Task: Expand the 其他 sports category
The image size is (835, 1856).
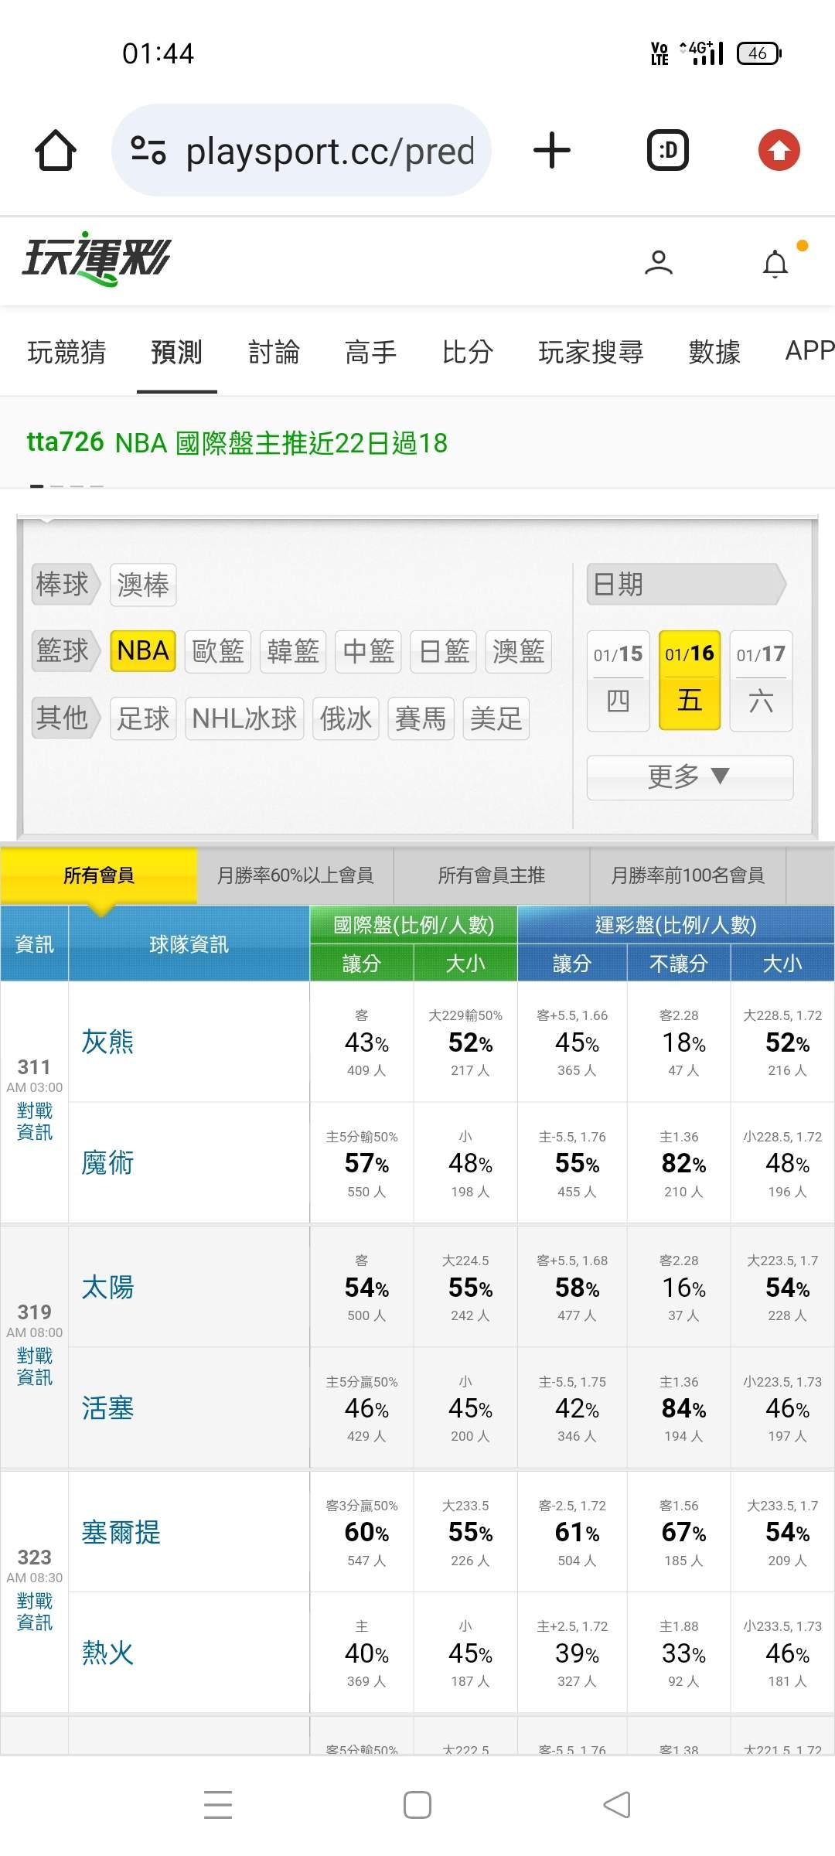Action: (65, 718)
